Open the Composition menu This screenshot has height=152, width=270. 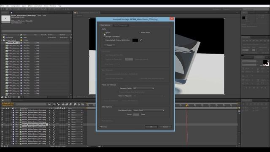pos(15,6)
